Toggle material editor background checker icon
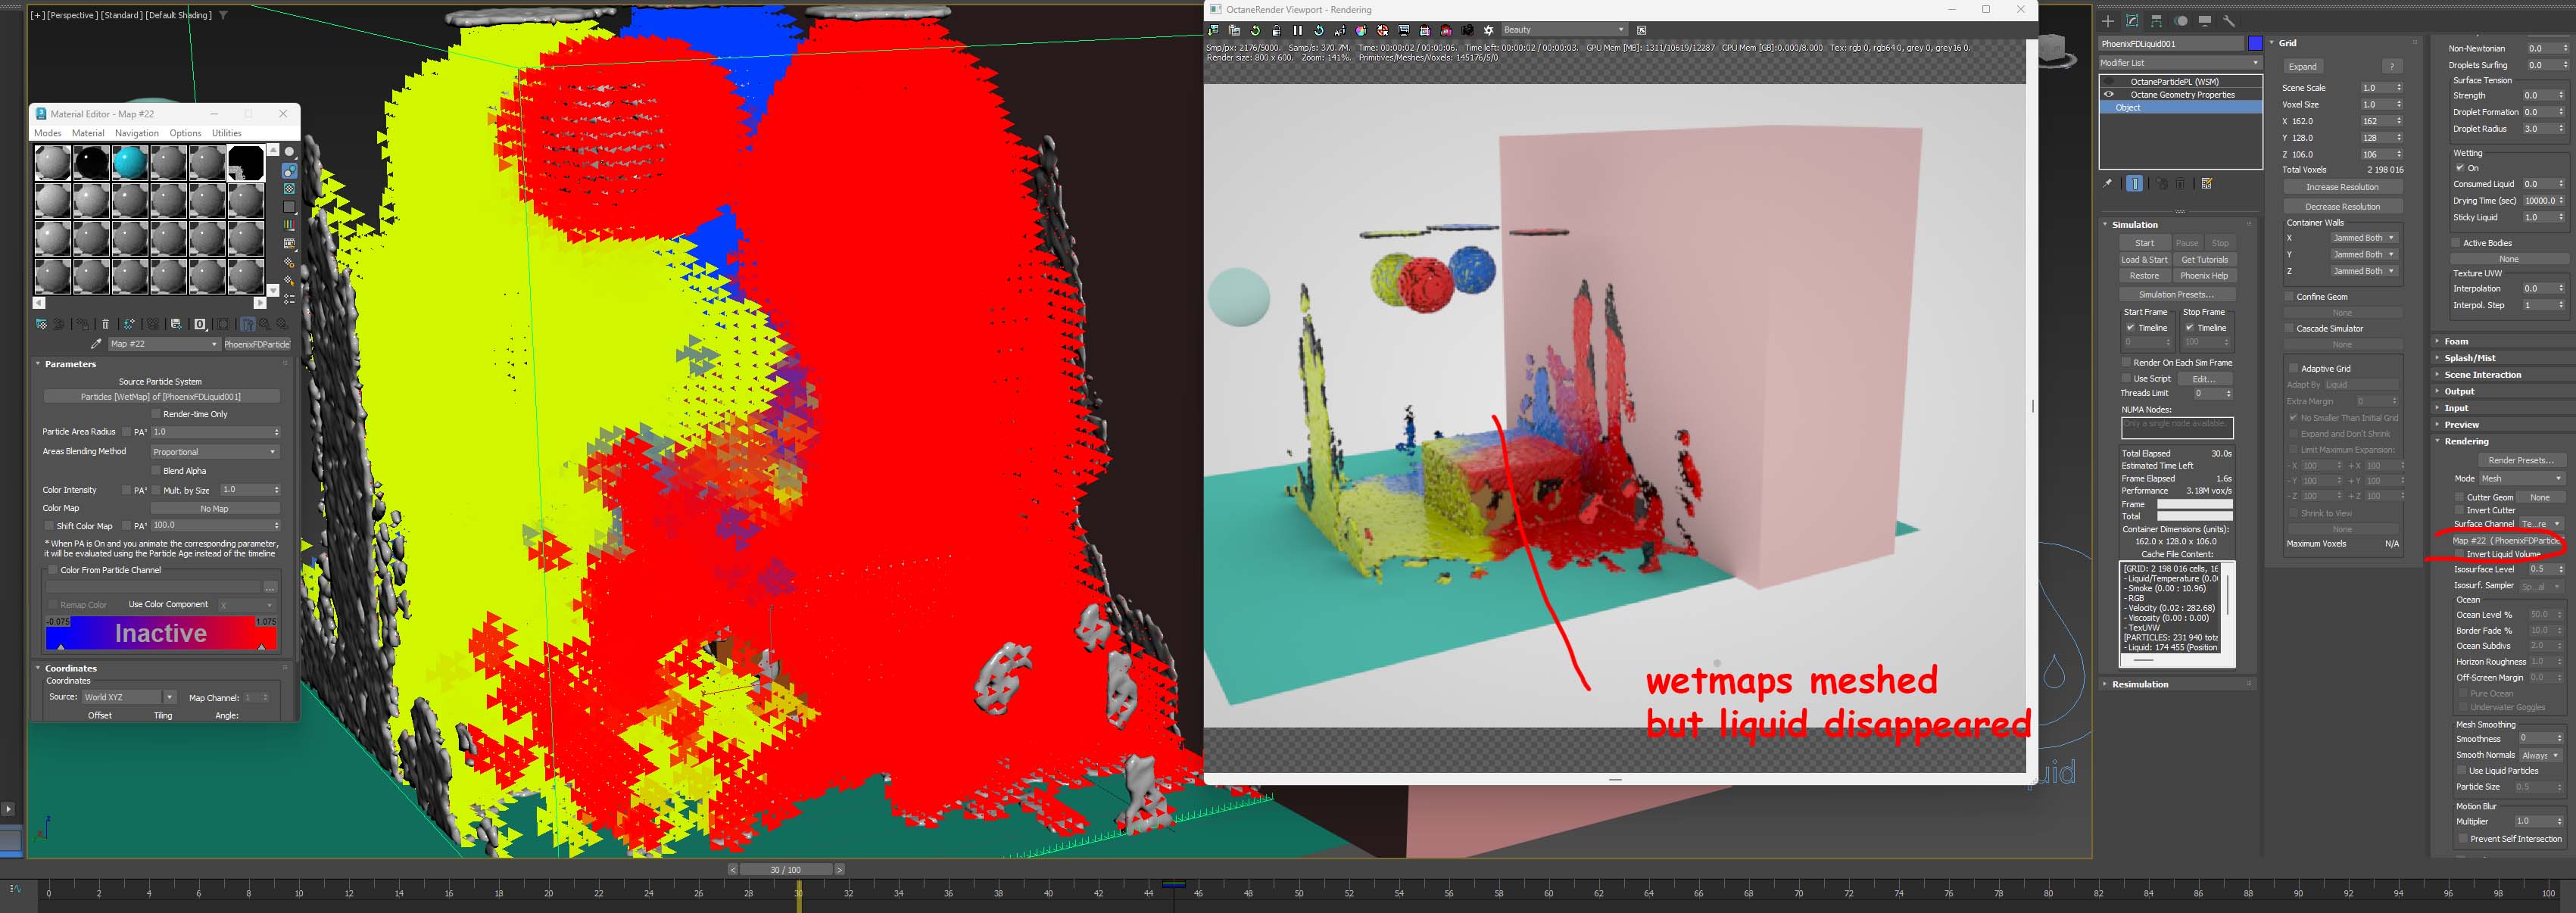Image resolution: width=2576 pixels, height=913 pixels. pyautogui.click(x=289, y=189)
